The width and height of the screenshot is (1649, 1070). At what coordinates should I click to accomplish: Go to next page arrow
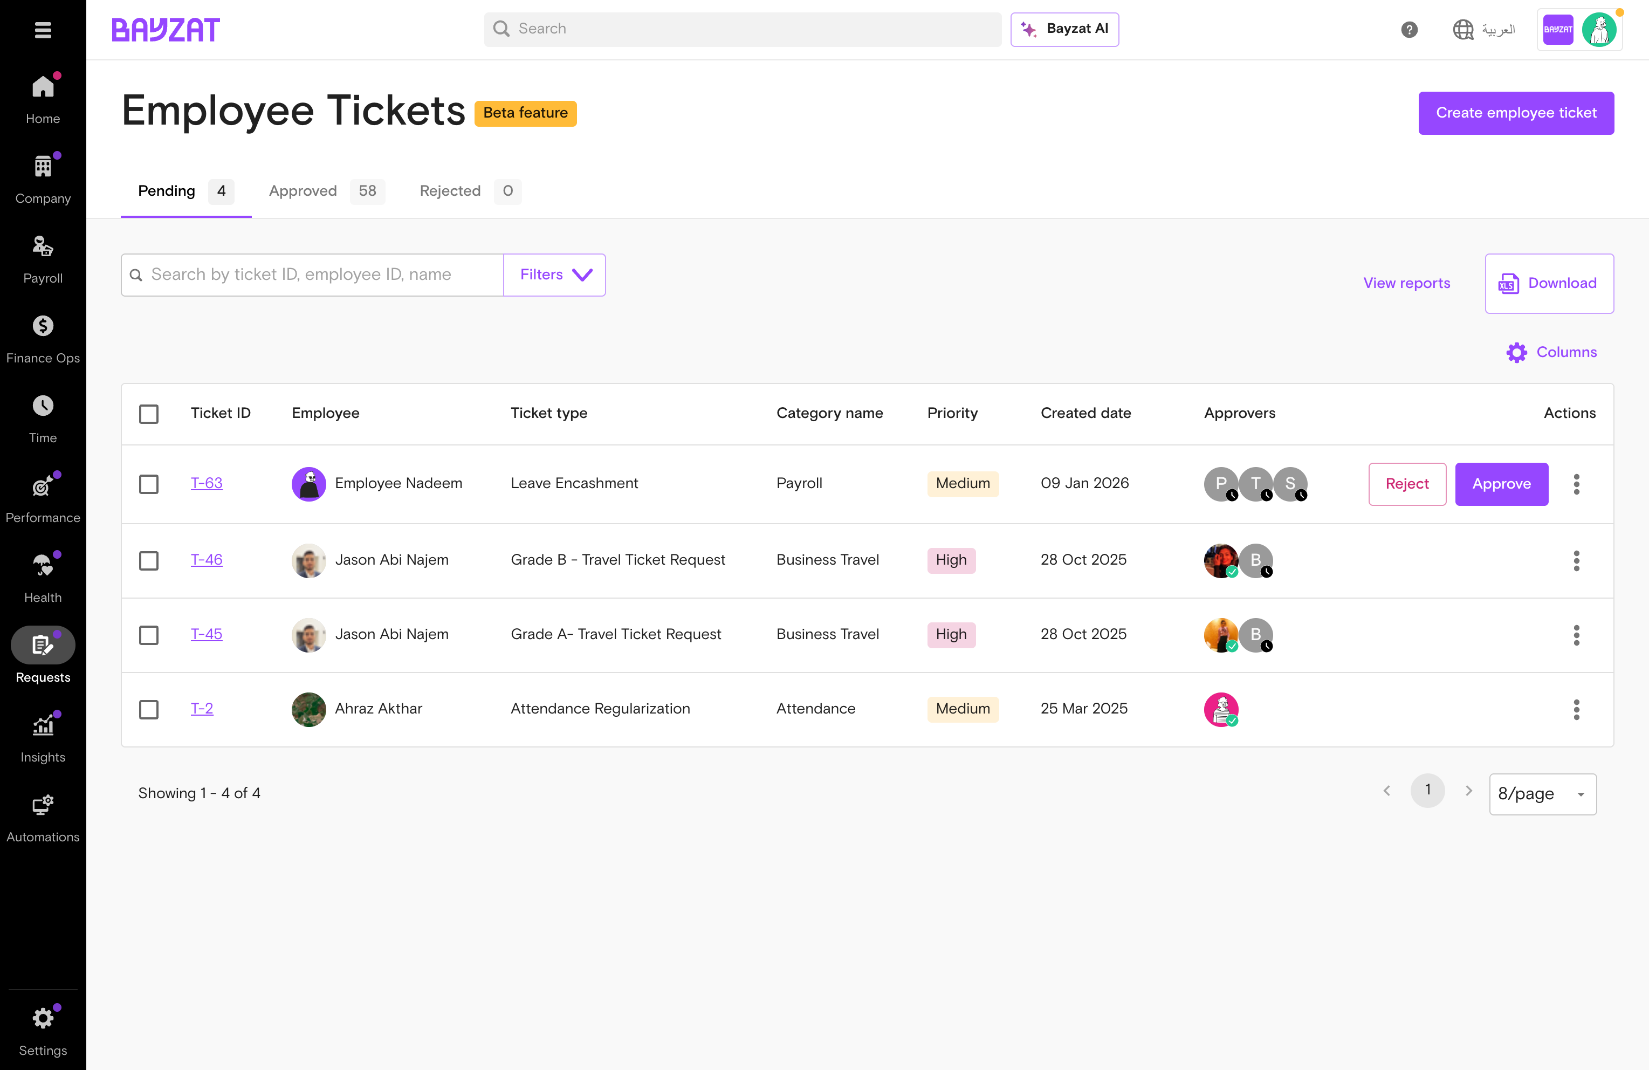pos(1468,790)
